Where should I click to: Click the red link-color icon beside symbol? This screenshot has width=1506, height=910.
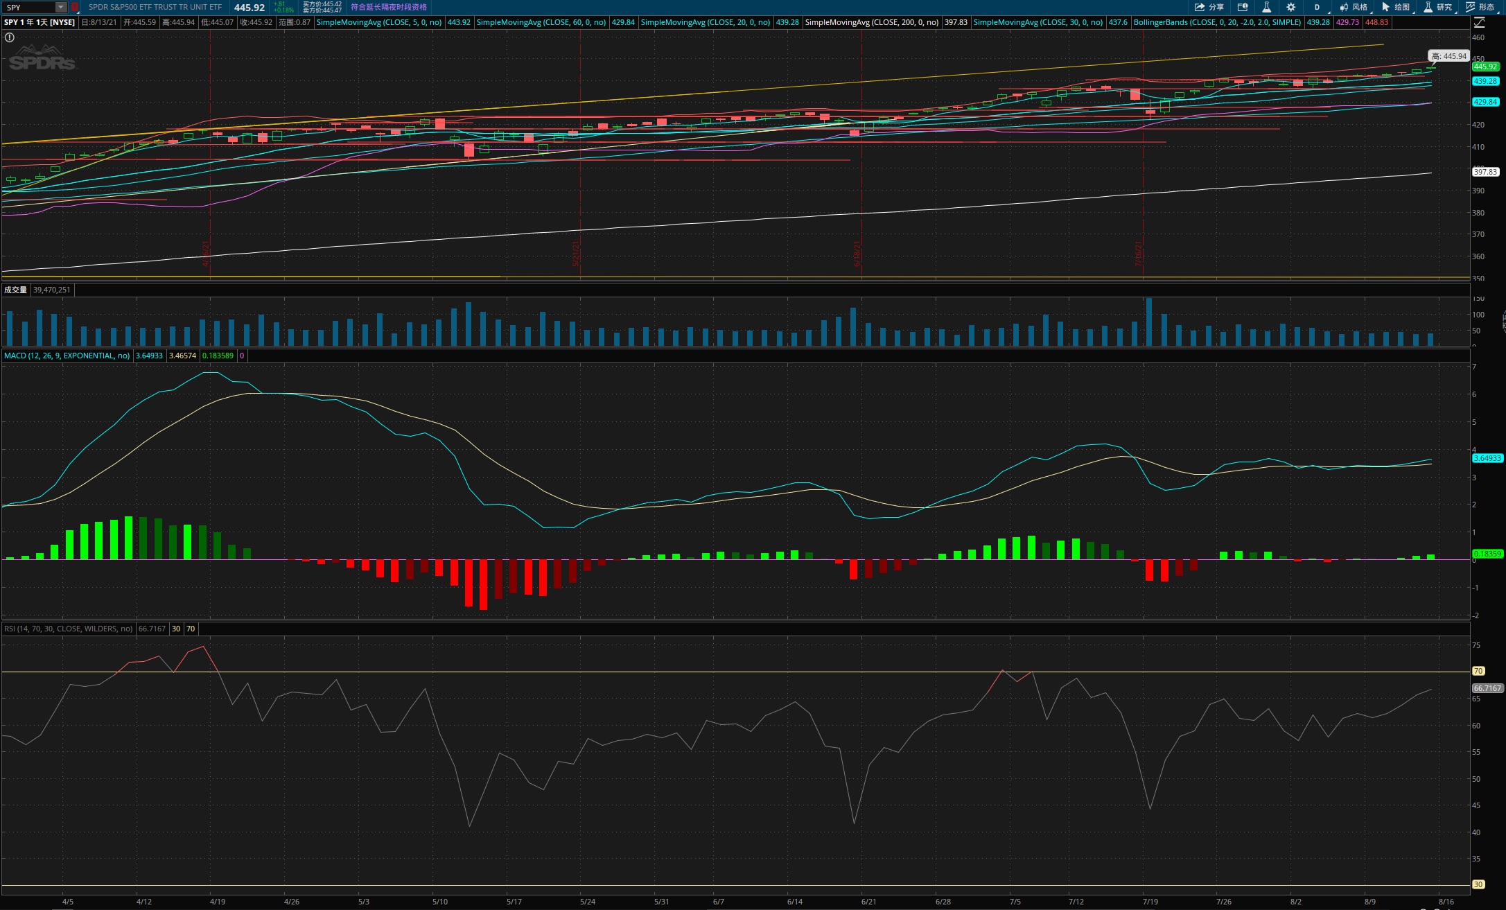[74, 7]
